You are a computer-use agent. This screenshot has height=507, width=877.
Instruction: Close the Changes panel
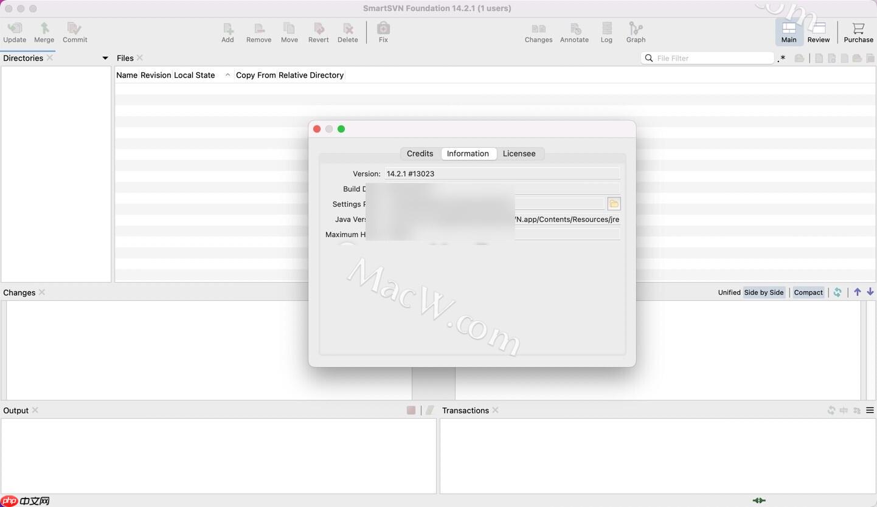[x=42, y=292]
